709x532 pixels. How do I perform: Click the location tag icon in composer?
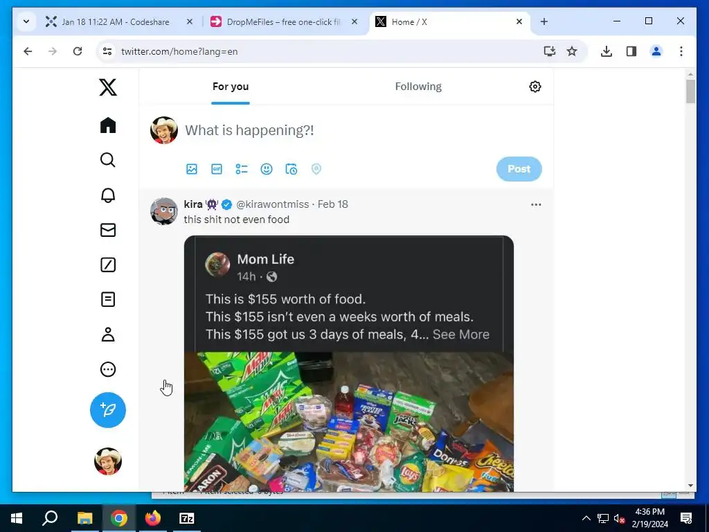(x=316, y=169)
